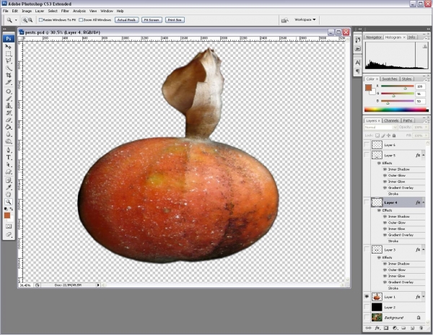Collapse Layer 3 effects arrow

point(424,249)
